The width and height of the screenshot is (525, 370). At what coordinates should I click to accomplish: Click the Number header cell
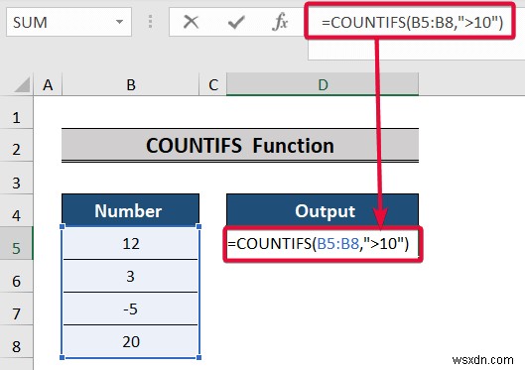131,210
